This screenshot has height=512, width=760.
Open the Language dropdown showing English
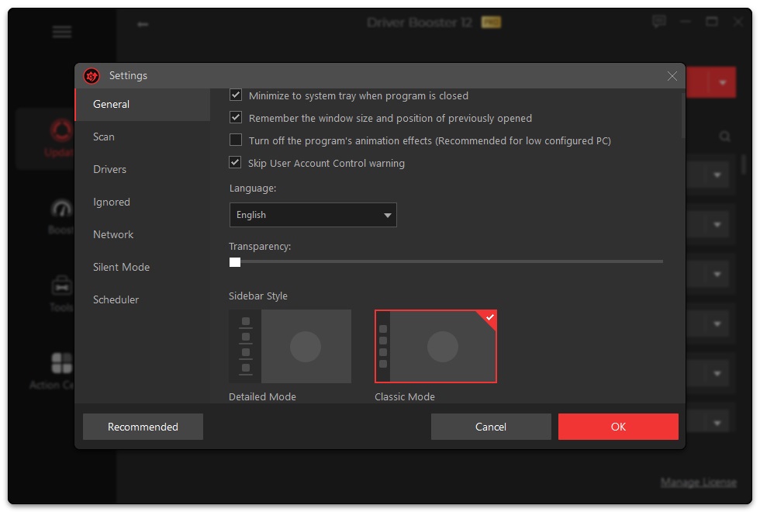(313, 215)
